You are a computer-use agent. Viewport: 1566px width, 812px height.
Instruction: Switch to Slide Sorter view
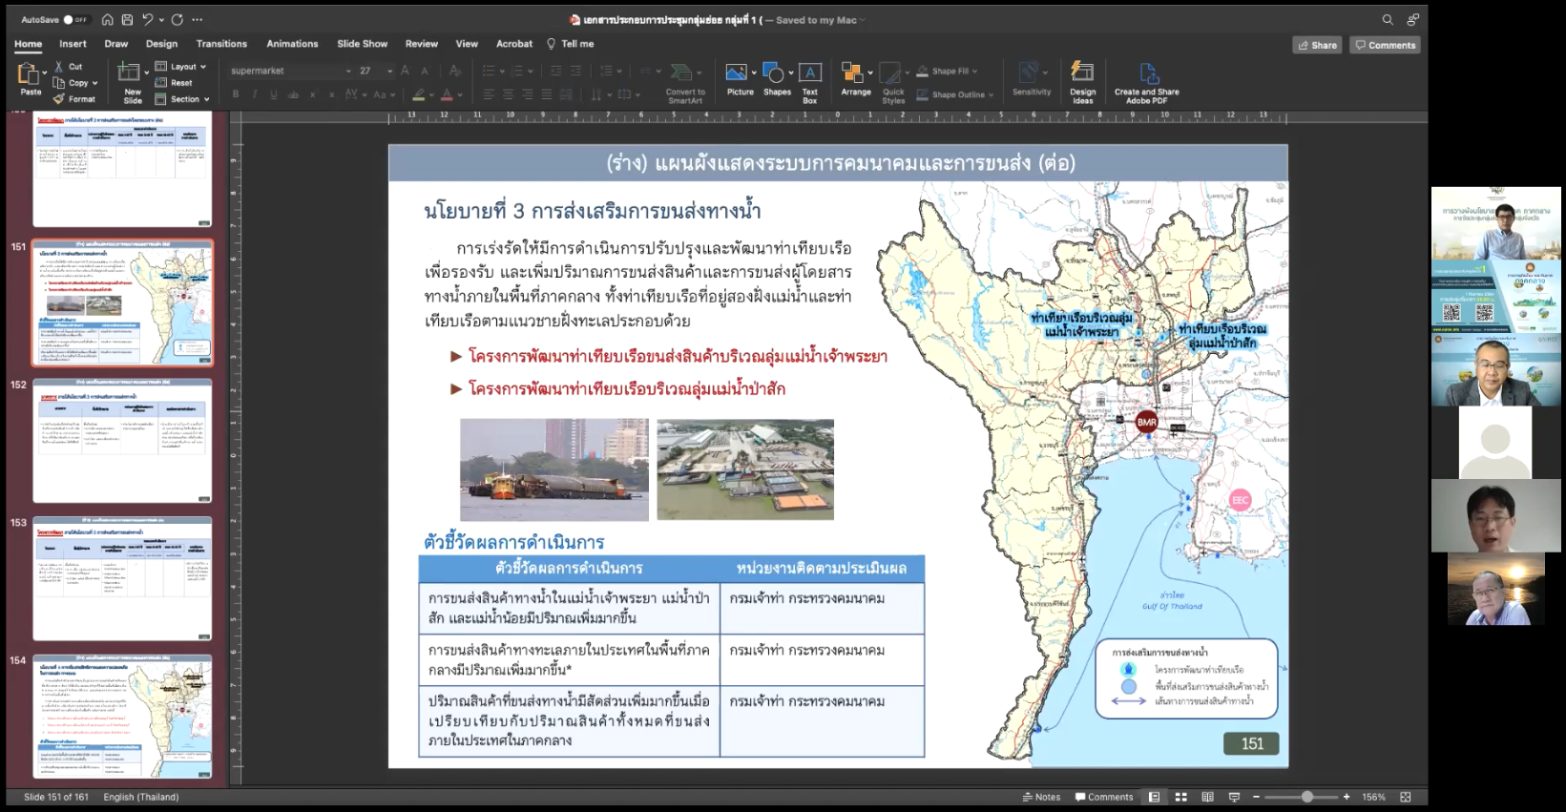[1180, 797]
